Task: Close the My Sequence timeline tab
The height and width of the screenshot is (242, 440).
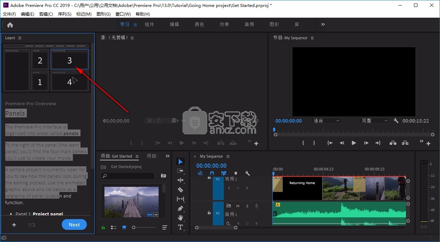Action: pos(195,156)
